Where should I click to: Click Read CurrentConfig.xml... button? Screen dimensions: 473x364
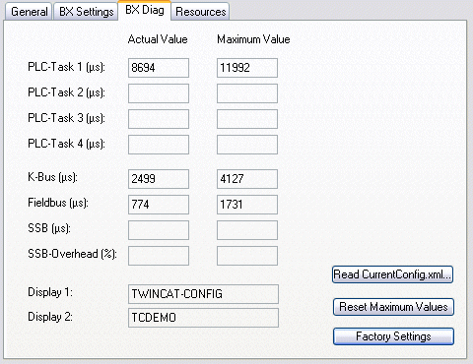[393, 274]
